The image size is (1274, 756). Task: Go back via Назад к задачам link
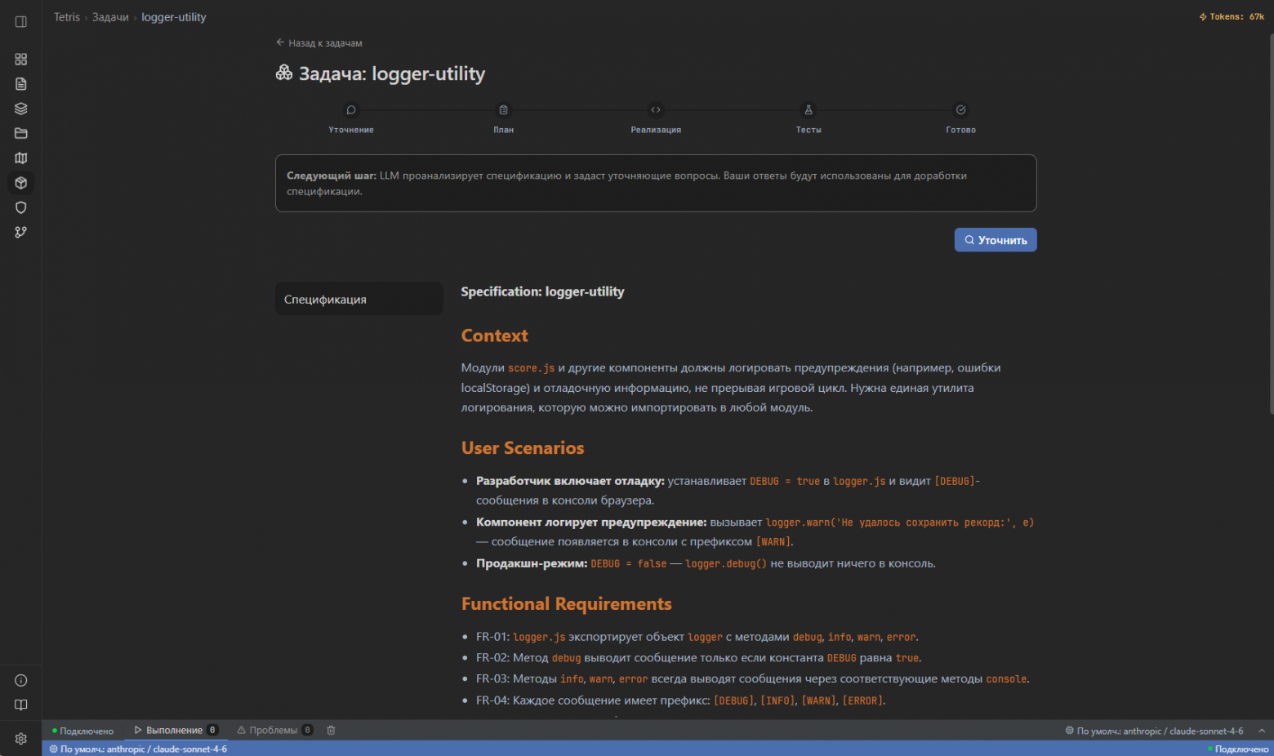pyautogui.click(x=319, y=42)
